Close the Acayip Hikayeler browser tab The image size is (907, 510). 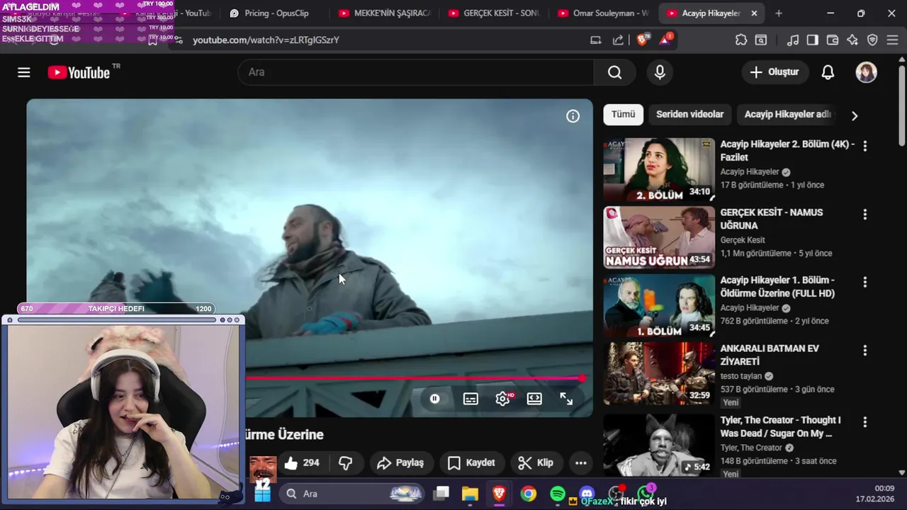point(754,13)
